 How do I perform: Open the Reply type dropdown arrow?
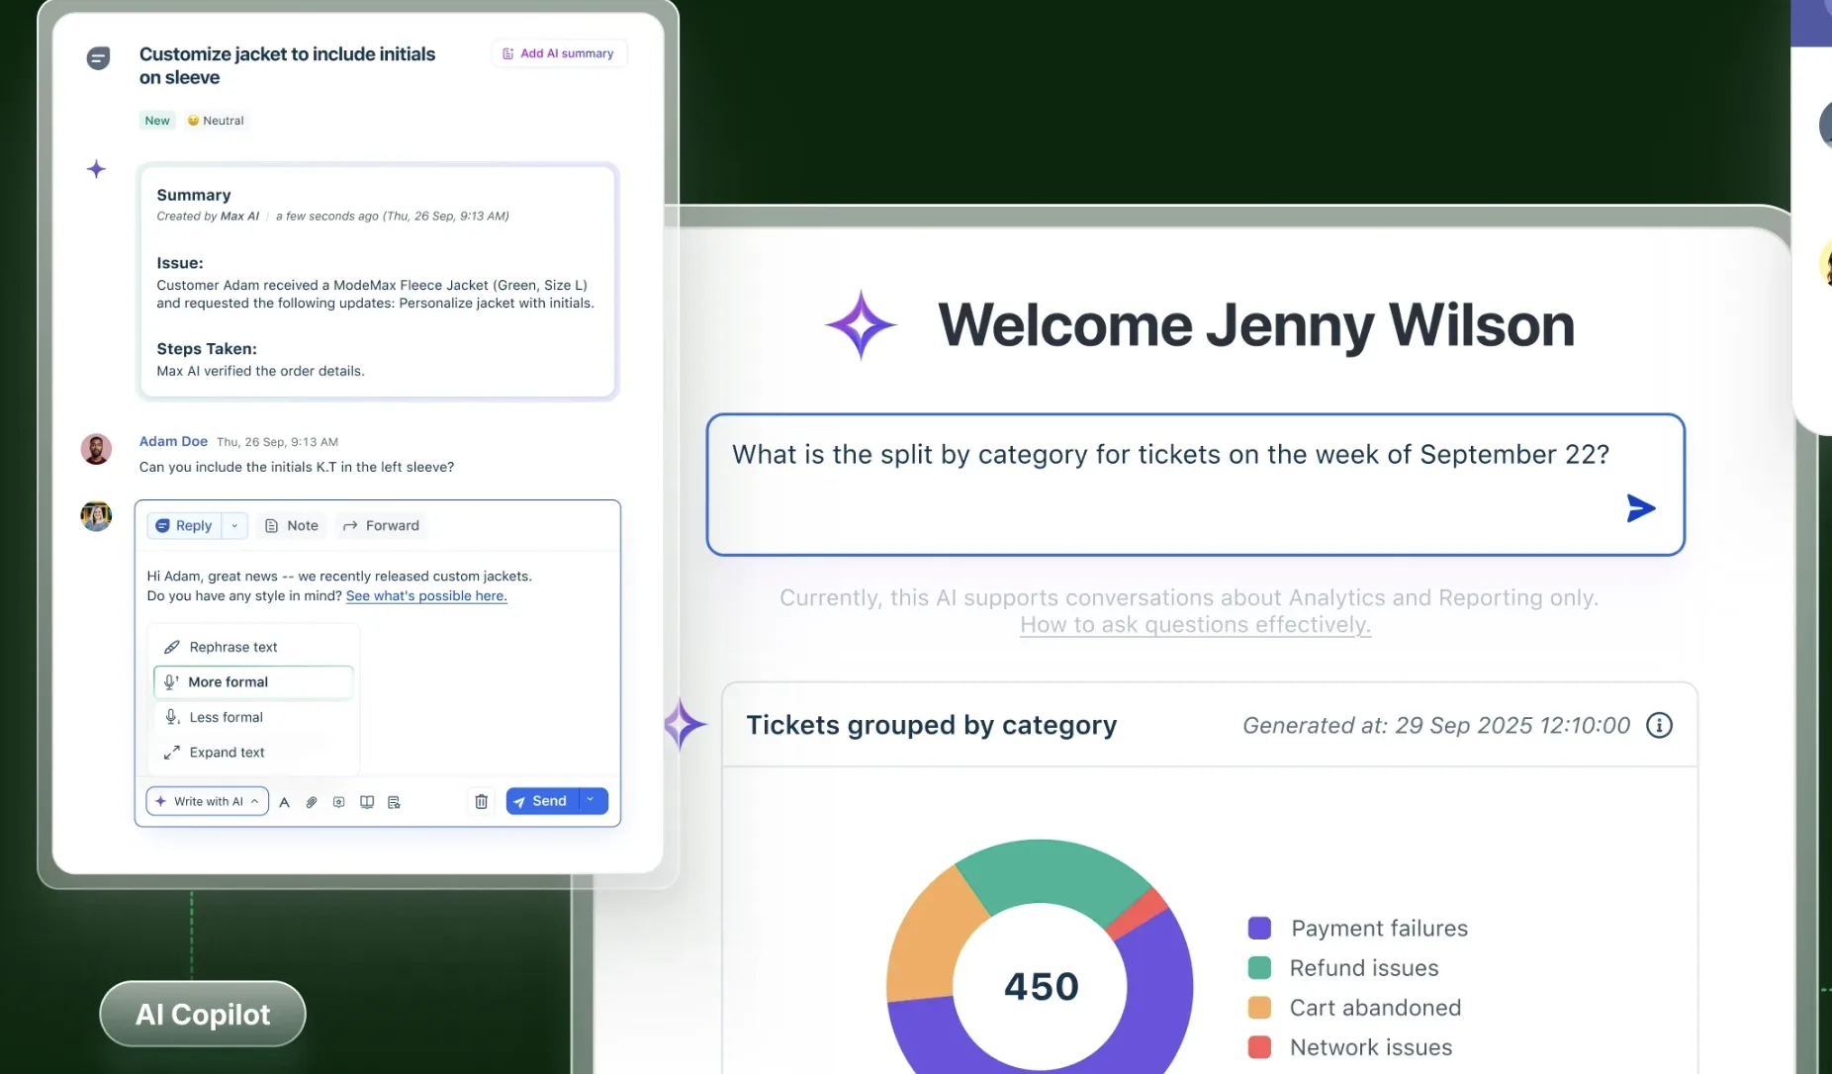point(234,526)
